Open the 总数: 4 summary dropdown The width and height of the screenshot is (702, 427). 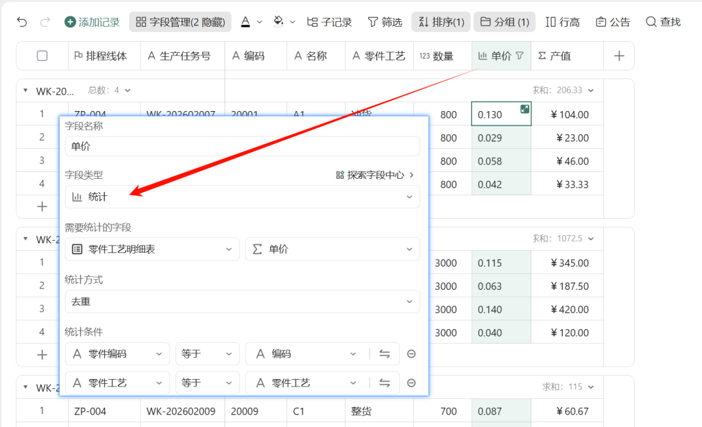click(x=109, y=90)
